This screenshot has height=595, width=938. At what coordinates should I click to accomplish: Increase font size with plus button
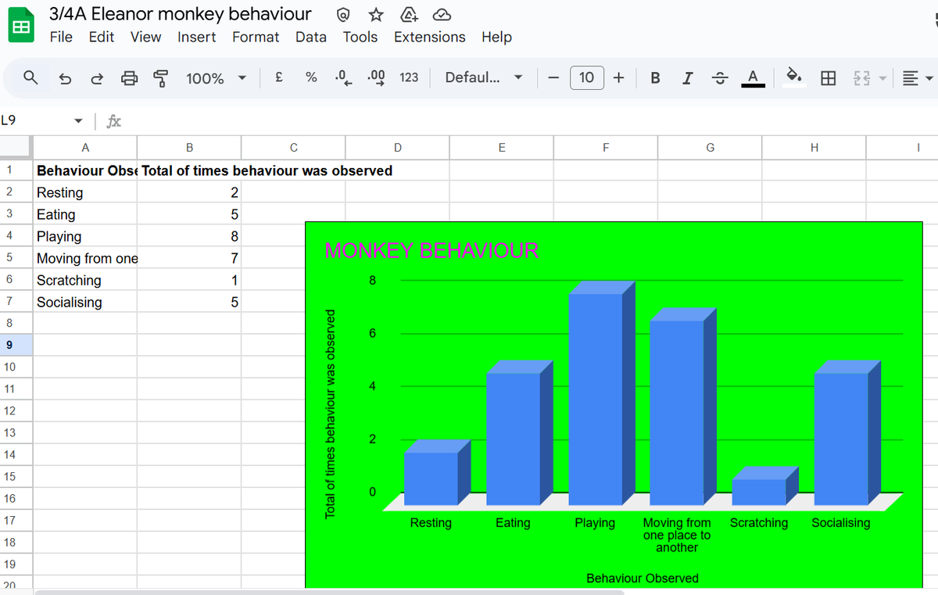618,77
